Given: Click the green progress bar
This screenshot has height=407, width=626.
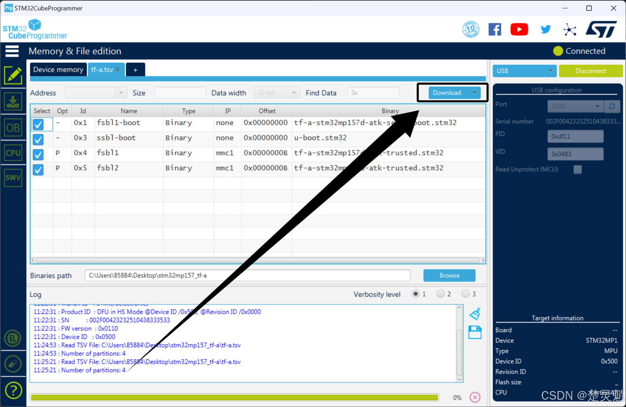Looking at the screenshot, I should pos(234,398).
